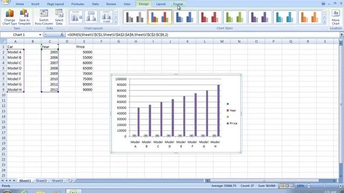Viewport: 344px width, 193px height.
Task: Open the Select Data dialog
Action: [x=59, y=17]
